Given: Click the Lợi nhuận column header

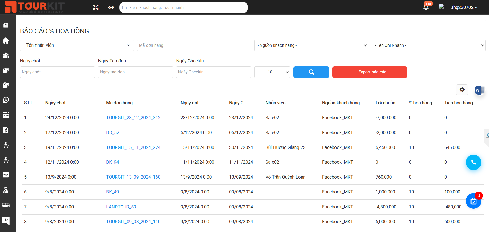Looking at the screenshot, I should (385, 103).
